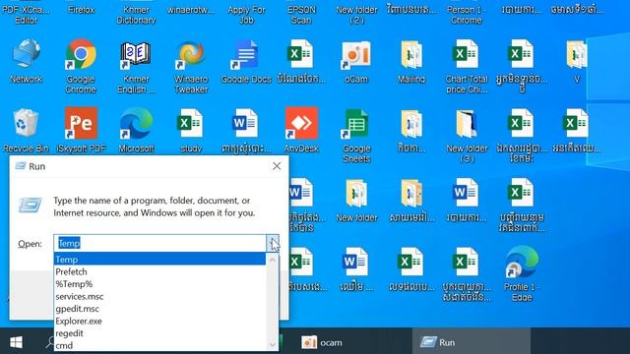
Task: Select regedit from the history list
Action: [x=159, y=333]
